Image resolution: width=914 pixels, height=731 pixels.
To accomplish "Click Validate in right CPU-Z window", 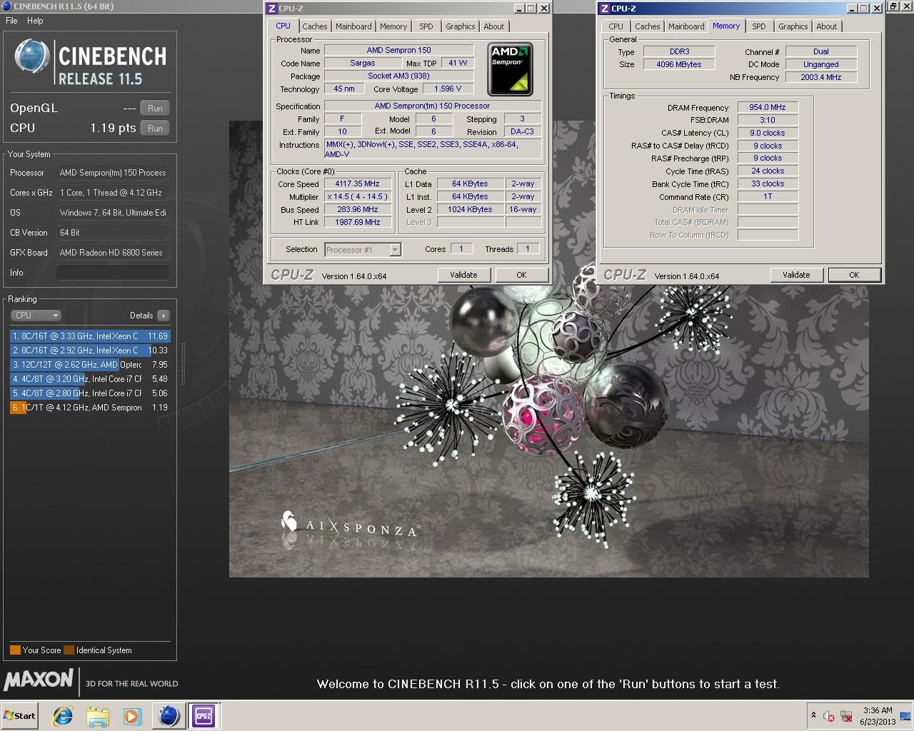I will pyautogui.click(x=796, y=275).
